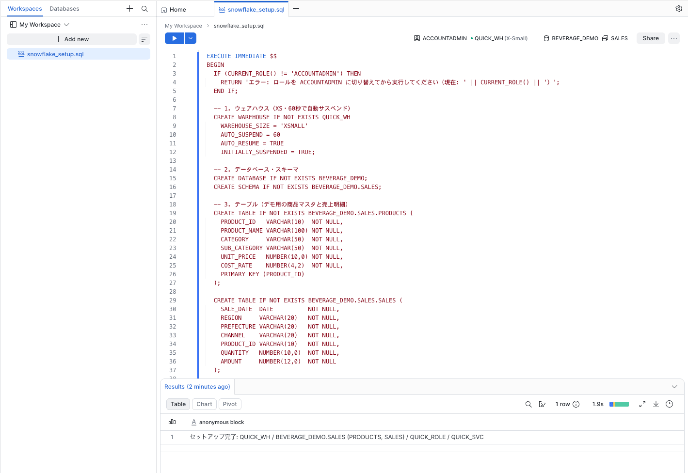Click the query duration color bar
688x473 pixels.
619,404
